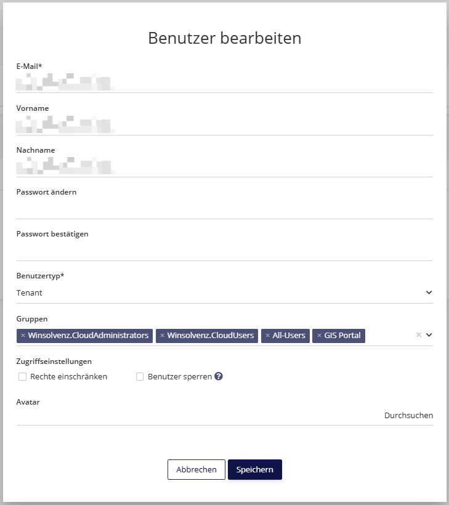Click into the Passwort bestätigen field

[x=224, y=251]
